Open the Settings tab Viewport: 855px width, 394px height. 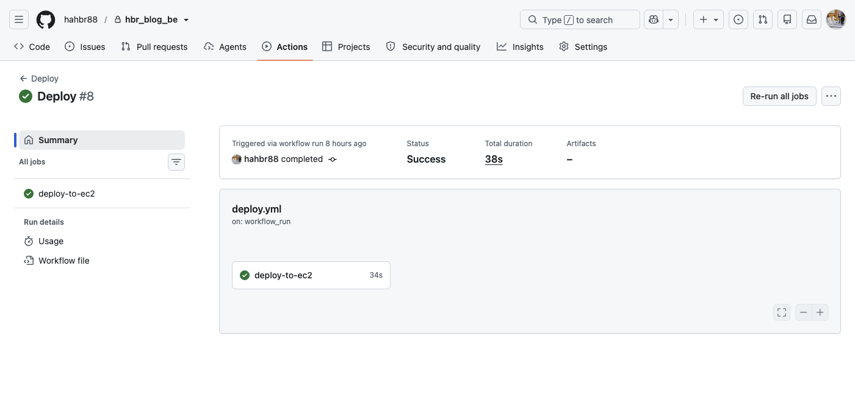[x=583, y=47]
